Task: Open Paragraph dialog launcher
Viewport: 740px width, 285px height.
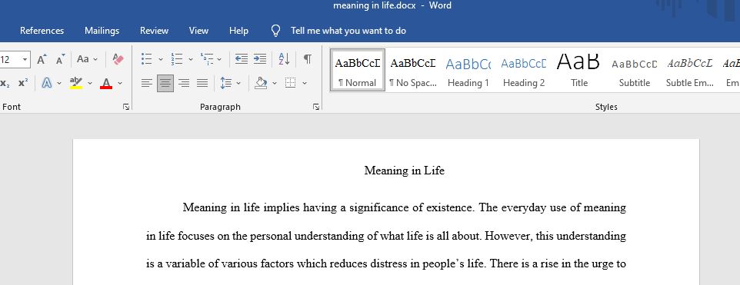Action: [x=315, y=107]
